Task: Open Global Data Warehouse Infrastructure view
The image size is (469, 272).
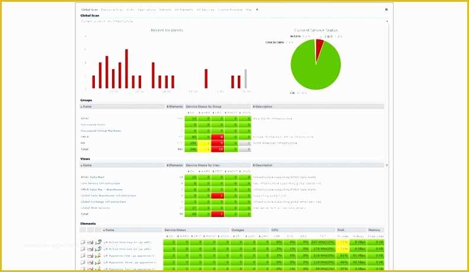Action: (109, 196)
